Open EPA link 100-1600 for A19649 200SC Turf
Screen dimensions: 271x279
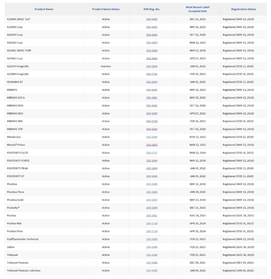(x=152, y=19)
